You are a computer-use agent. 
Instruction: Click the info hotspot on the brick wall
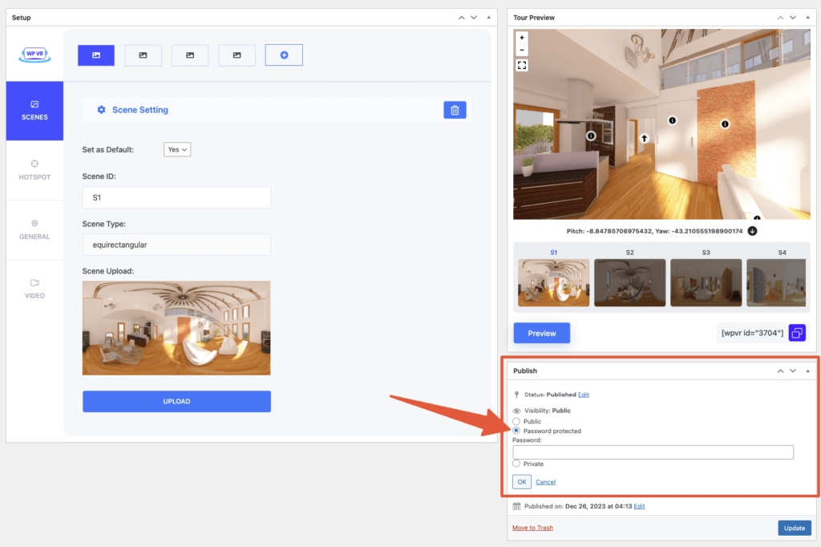pos(725,124)
